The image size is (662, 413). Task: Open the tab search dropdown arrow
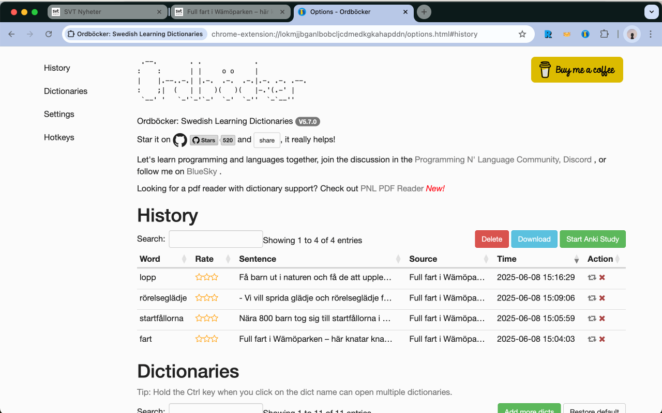[651, 11]
